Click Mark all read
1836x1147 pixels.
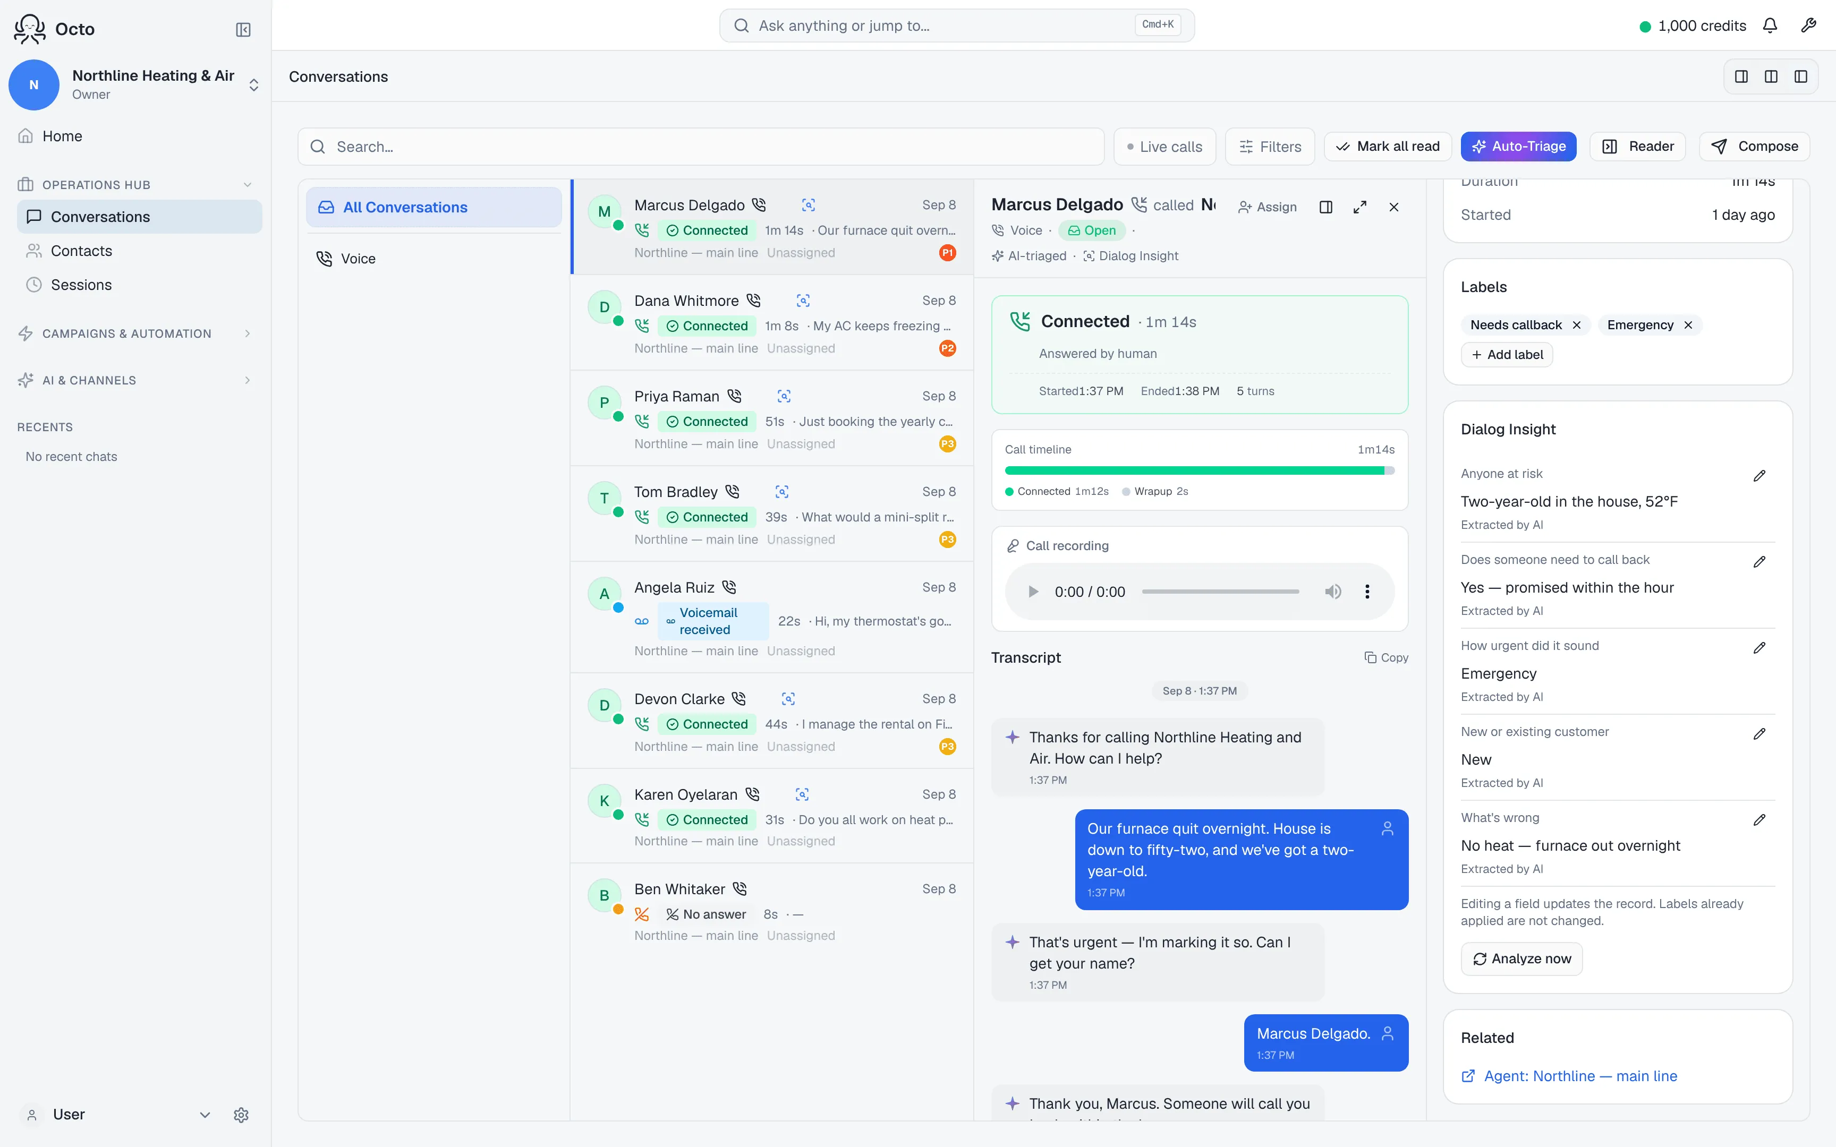coord(1387,147)
